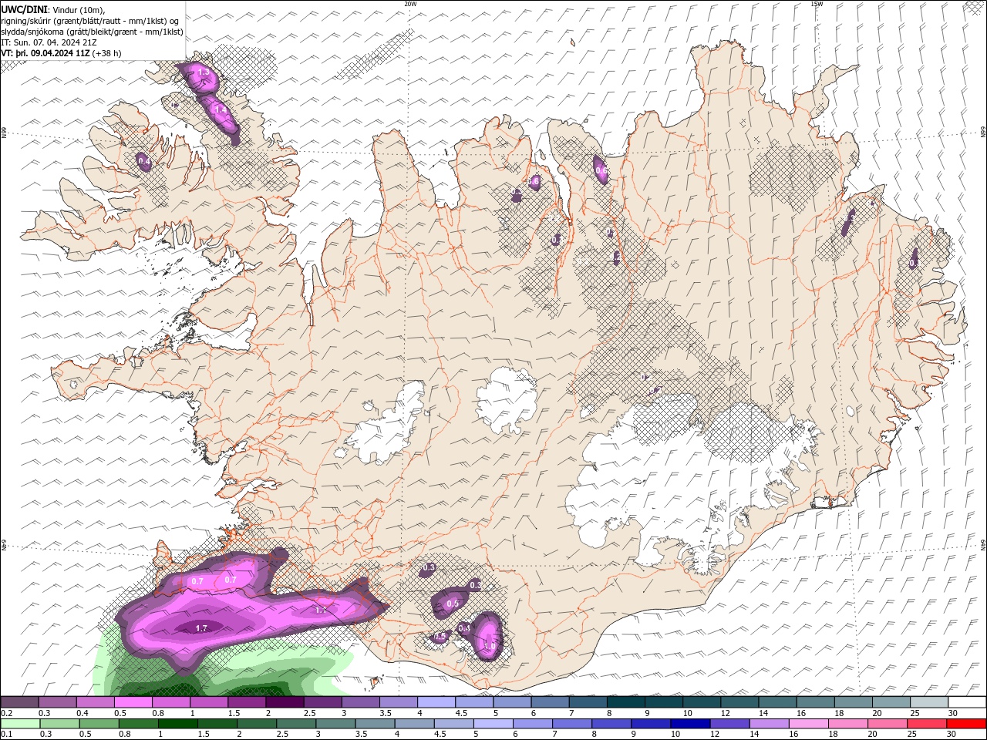The width and height of the screenshot is (987, 740).
Task: Select the bright red swatch labeled 30 in the bottom row
Action: click(x=965, y=724)
